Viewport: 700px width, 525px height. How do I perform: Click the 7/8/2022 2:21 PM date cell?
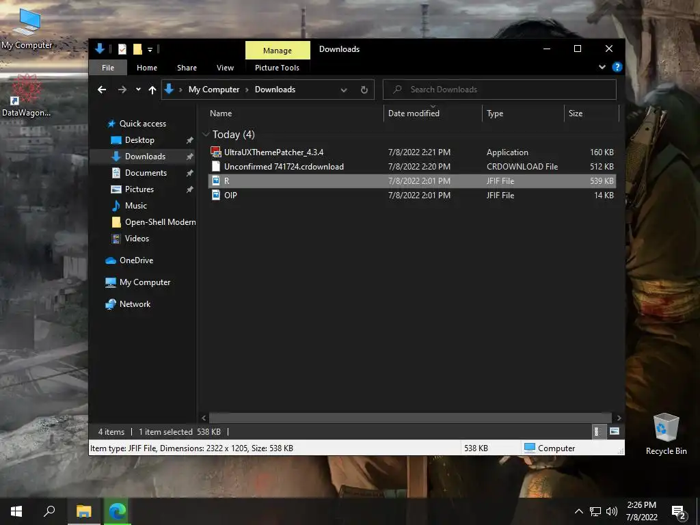click(x=419, y=152)
